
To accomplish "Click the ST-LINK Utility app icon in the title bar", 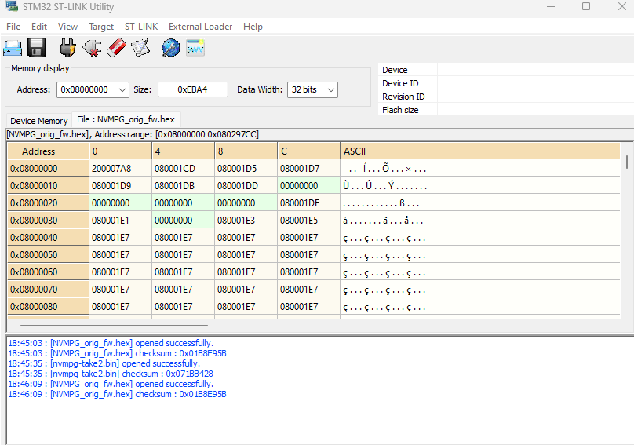I will point(12,6).
